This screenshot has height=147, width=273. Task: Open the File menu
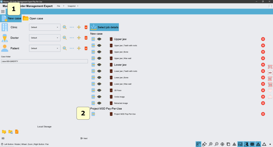coord(59,6)
